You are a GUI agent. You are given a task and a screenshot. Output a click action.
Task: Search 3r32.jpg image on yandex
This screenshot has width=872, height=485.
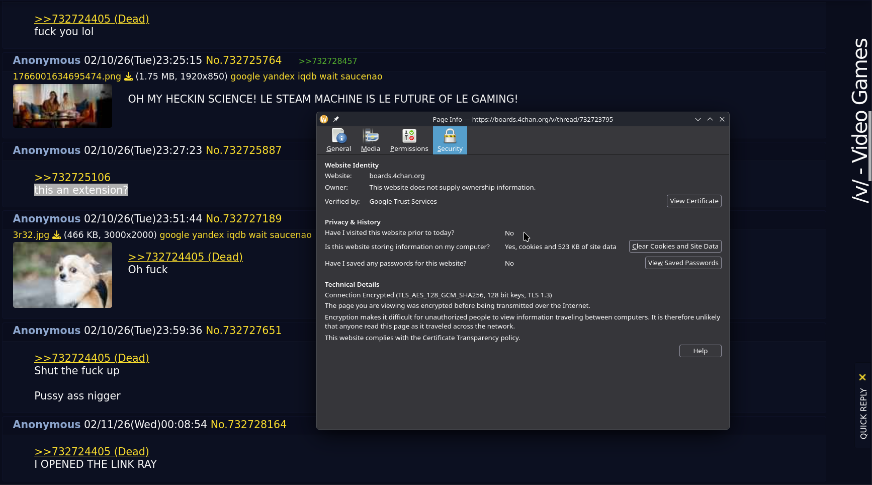pyautogui.click(x=208, y=235)
